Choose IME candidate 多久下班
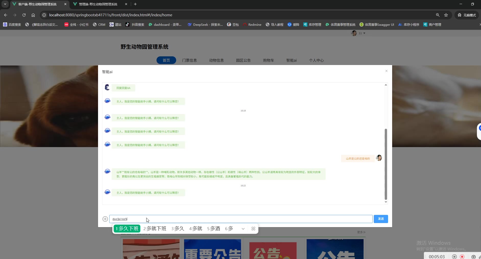 coord(127,229)
